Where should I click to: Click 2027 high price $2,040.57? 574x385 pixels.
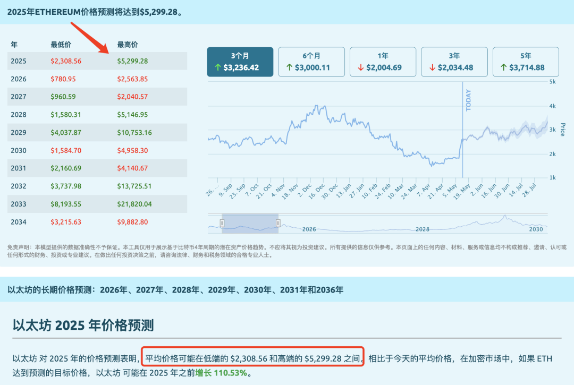click(x=132, y=97)
